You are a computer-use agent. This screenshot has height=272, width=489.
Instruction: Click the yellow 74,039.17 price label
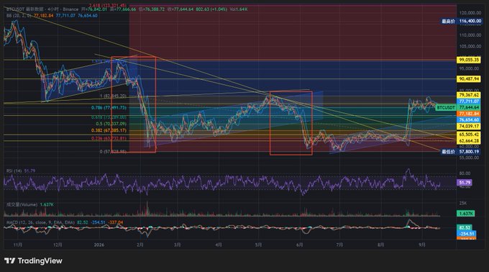(469, 127)
